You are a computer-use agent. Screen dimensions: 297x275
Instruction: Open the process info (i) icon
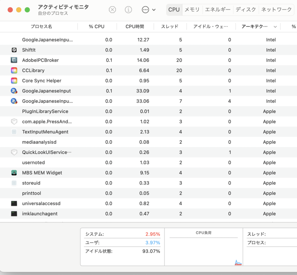pos(128,10)
